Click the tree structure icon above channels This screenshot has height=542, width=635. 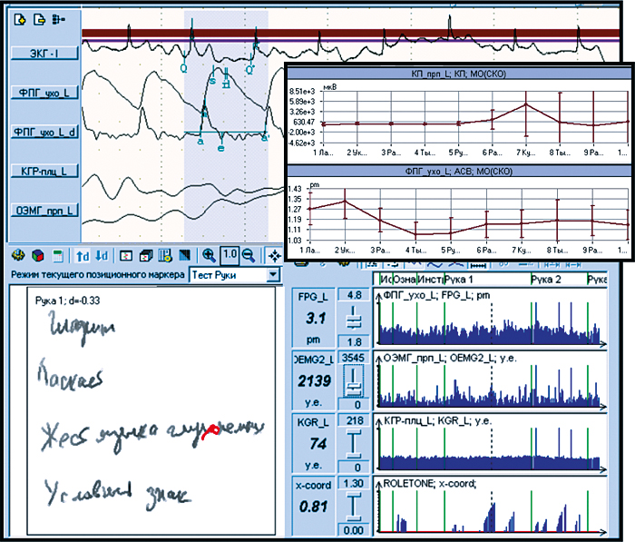coord(59,19)
